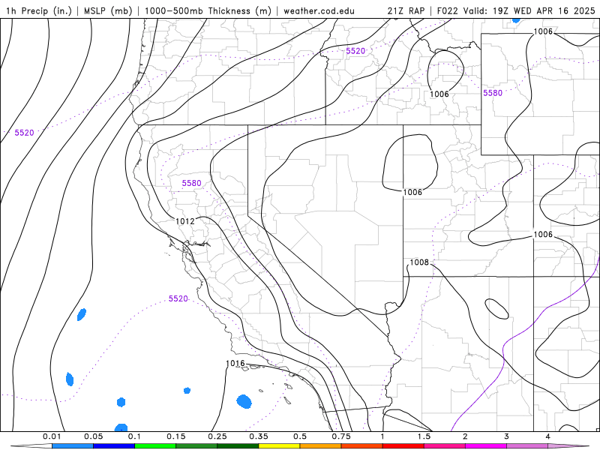
Task: Click the 0.01 legend value
Action: click(52, 436)
